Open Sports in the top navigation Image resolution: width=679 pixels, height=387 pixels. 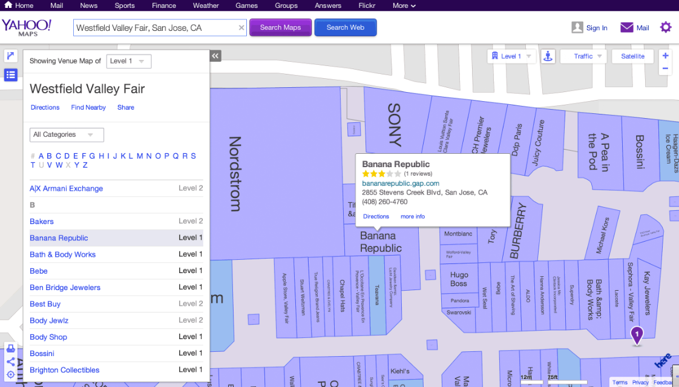(x=125, y=5)
